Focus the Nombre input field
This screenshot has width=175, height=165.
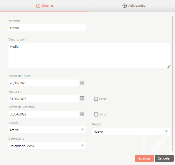47,28
